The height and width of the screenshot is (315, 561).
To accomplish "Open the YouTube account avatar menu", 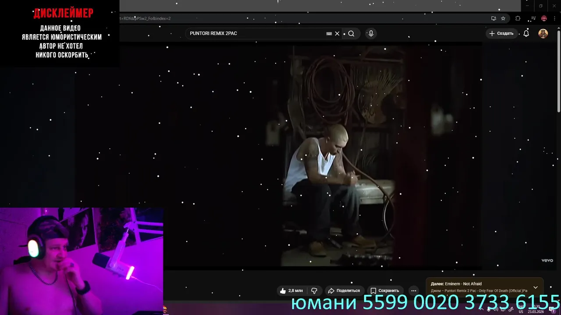I will pyautogui.click(x=543, y=33).
